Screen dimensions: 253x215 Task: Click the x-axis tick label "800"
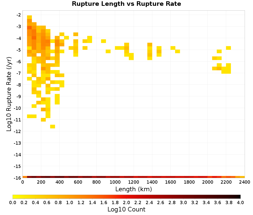(96, 182)
